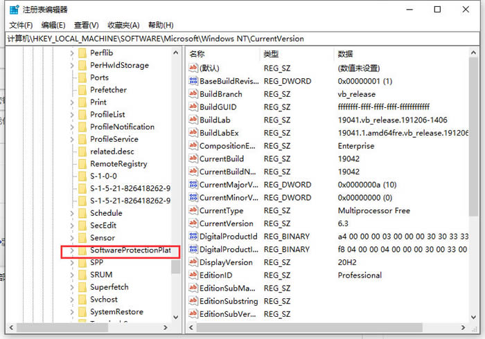This screenshot has height=339, width=485.
Task: Click the DigitalProductId binary value icon
Action: [x=193, y=237]
